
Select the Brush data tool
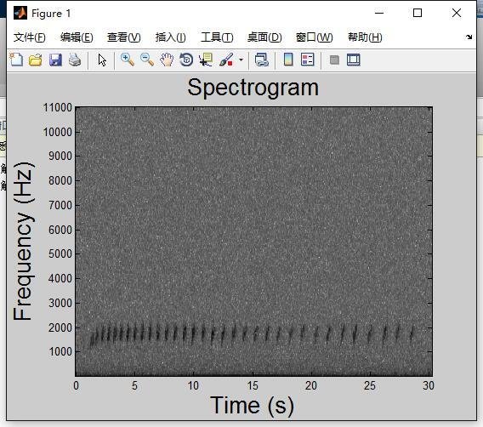(226, 60)
